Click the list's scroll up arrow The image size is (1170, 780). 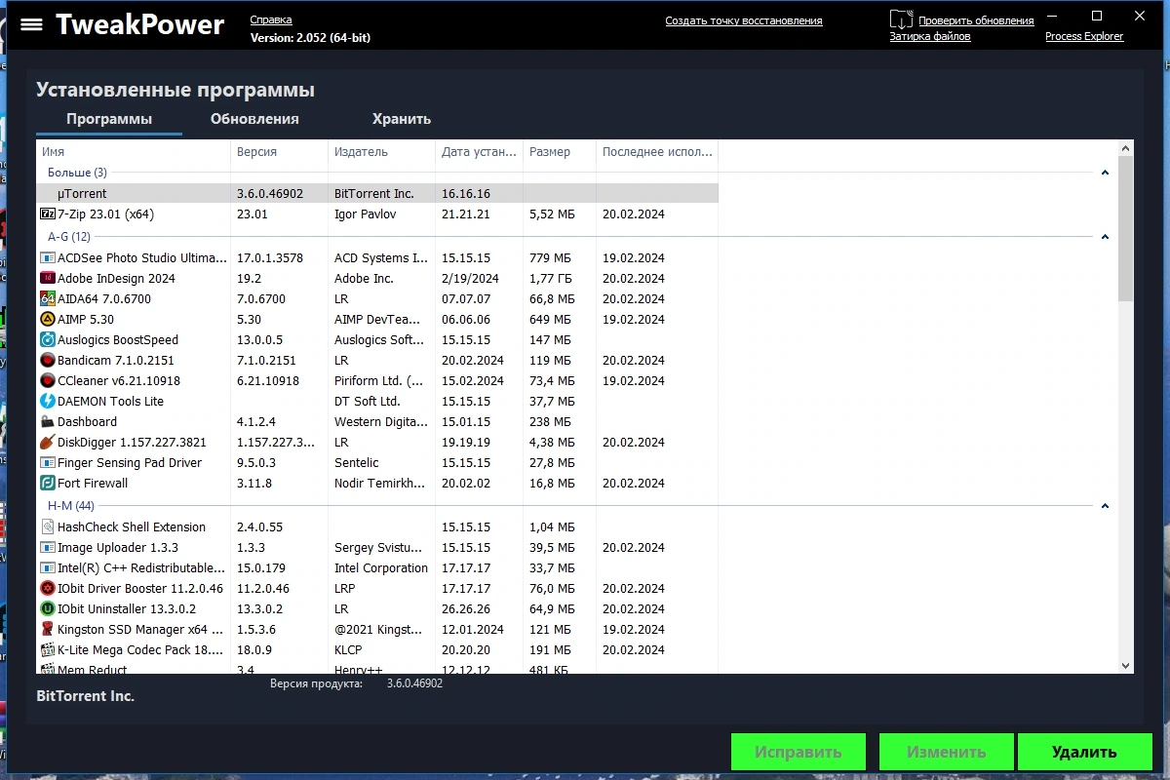click(x=1126, y=149)
